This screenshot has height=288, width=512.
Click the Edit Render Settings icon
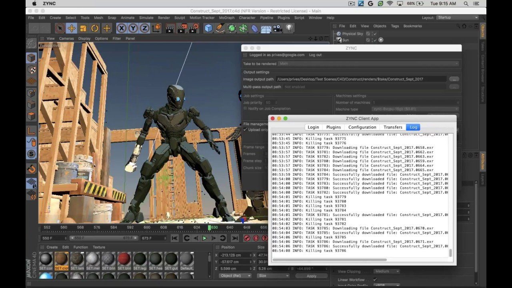[194, 28]
